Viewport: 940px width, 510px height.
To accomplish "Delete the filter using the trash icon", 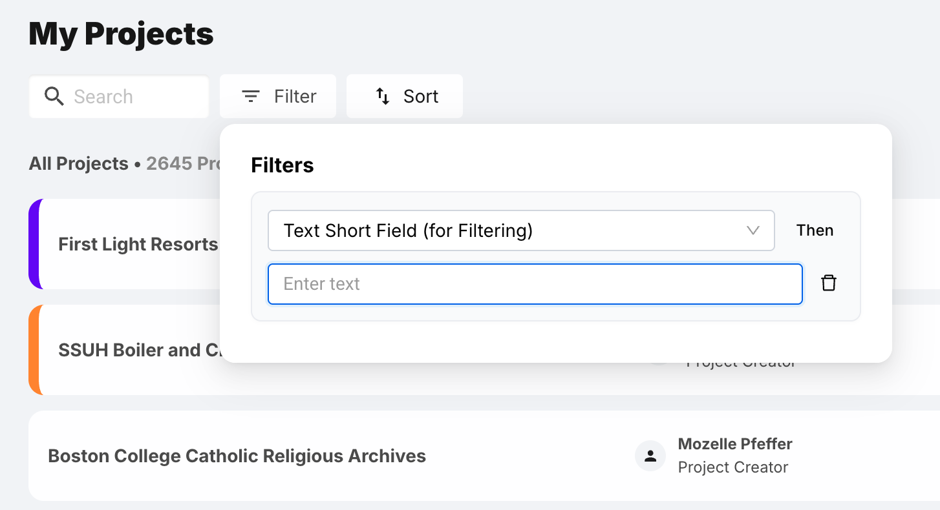I will tap(828, 283).
